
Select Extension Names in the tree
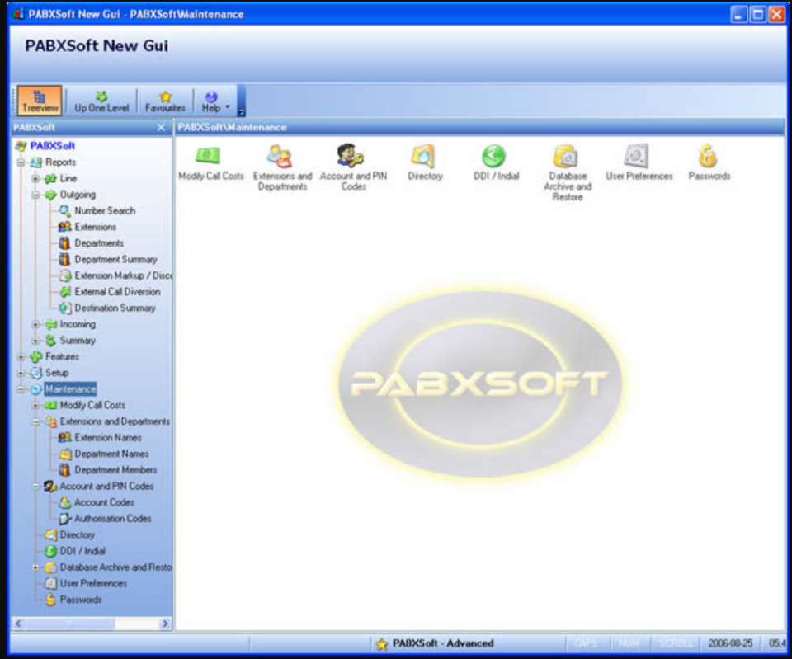[x=107, y=437]
